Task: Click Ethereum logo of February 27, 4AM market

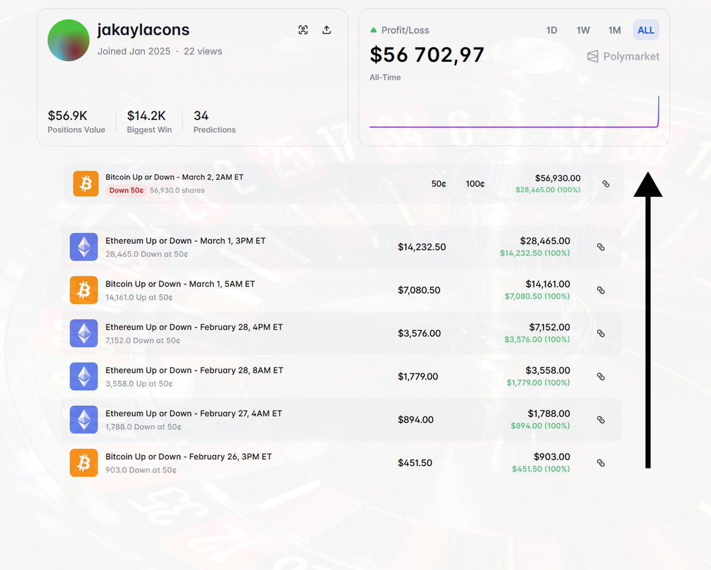Action: 84,419
